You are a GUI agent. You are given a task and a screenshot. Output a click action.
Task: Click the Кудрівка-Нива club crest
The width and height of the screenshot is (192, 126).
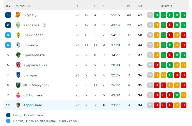coord(18,65)
